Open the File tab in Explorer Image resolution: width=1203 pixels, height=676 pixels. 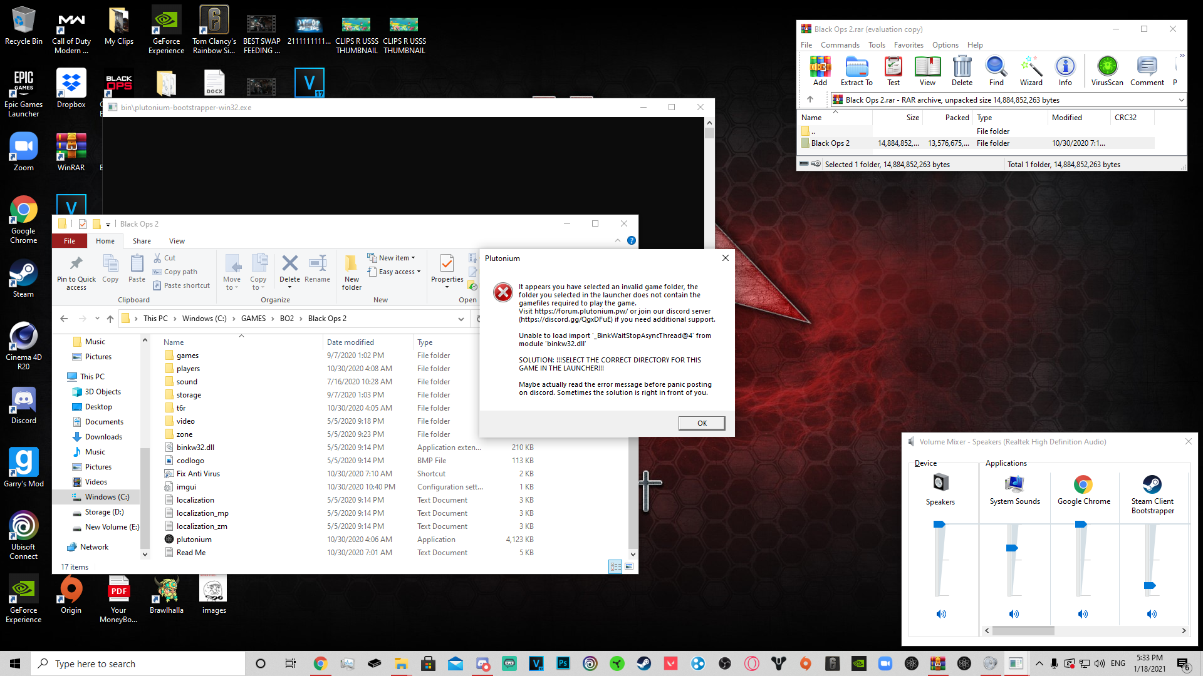[70, 241]
